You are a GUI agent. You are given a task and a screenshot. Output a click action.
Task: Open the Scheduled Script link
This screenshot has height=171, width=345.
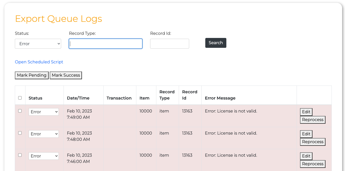click(39, 62)
